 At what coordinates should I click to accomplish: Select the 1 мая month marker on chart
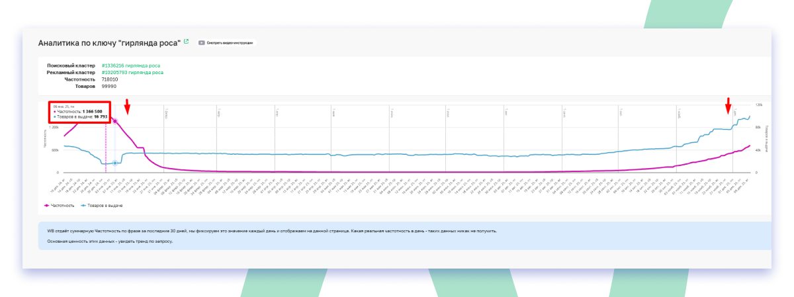333,112
